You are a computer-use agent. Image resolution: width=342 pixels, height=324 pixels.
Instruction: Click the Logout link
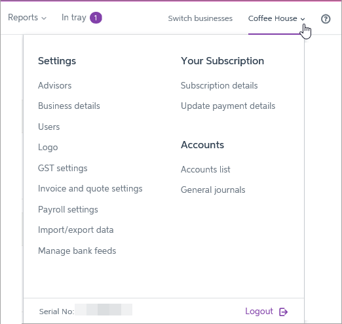(259, 312)
